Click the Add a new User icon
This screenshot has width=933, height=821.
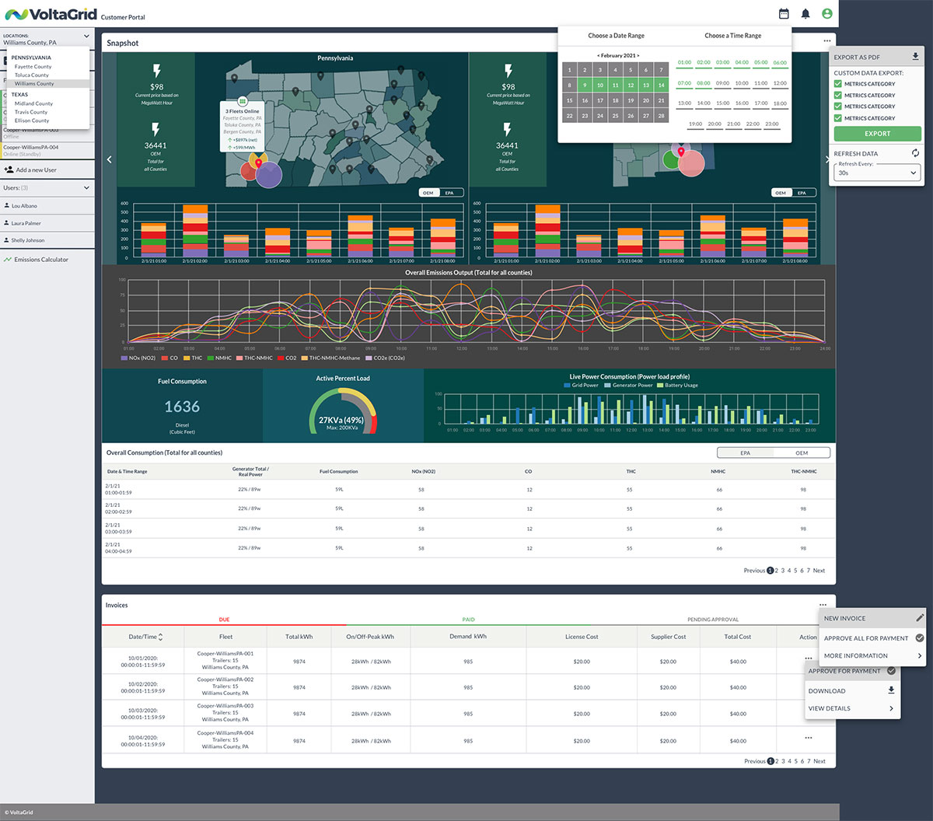9,169
